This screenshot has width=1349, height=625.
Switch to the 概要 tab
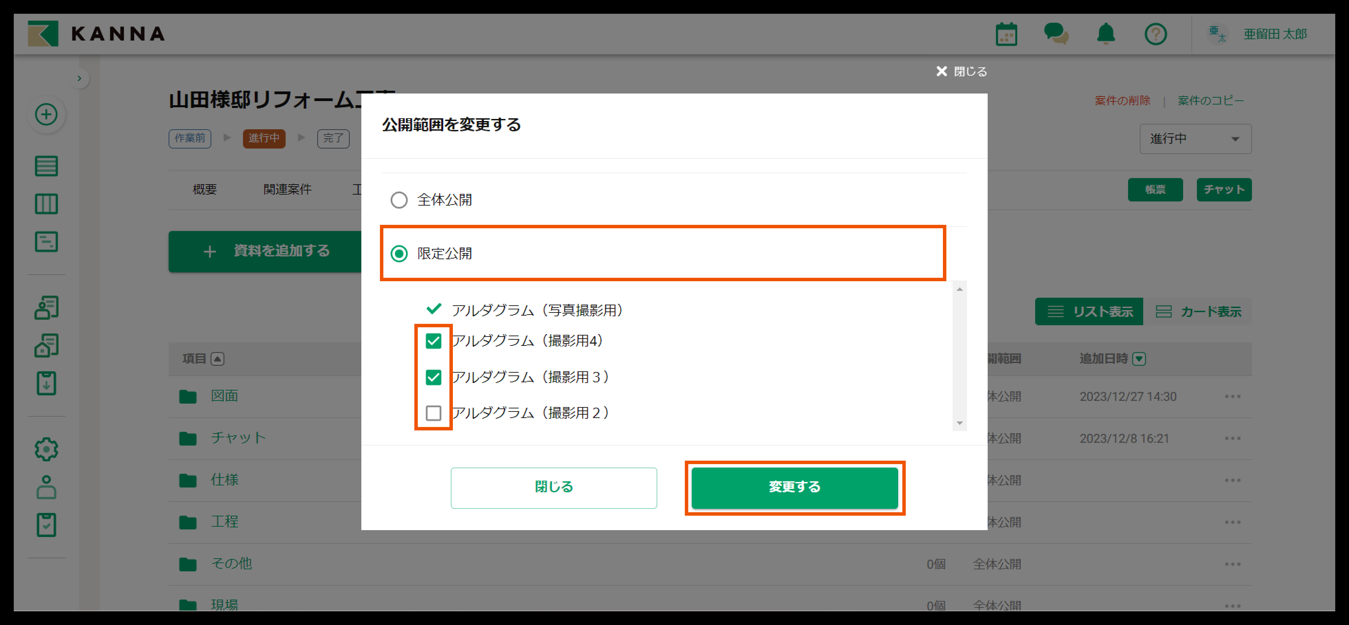click(204, 189)
